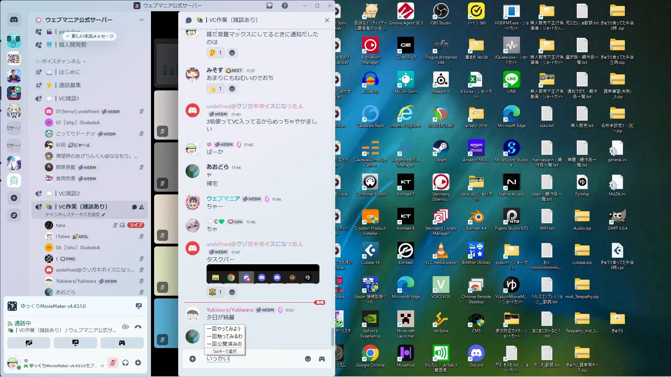Jump to 新しい未読メッセージ button
The height and width of the screenshot is (377, 671).
point(90,36)
